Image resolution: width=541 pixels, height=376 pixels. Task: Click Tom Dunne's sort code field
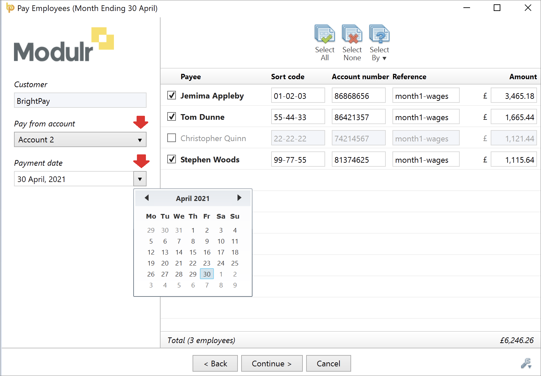[x=297, y=117]
